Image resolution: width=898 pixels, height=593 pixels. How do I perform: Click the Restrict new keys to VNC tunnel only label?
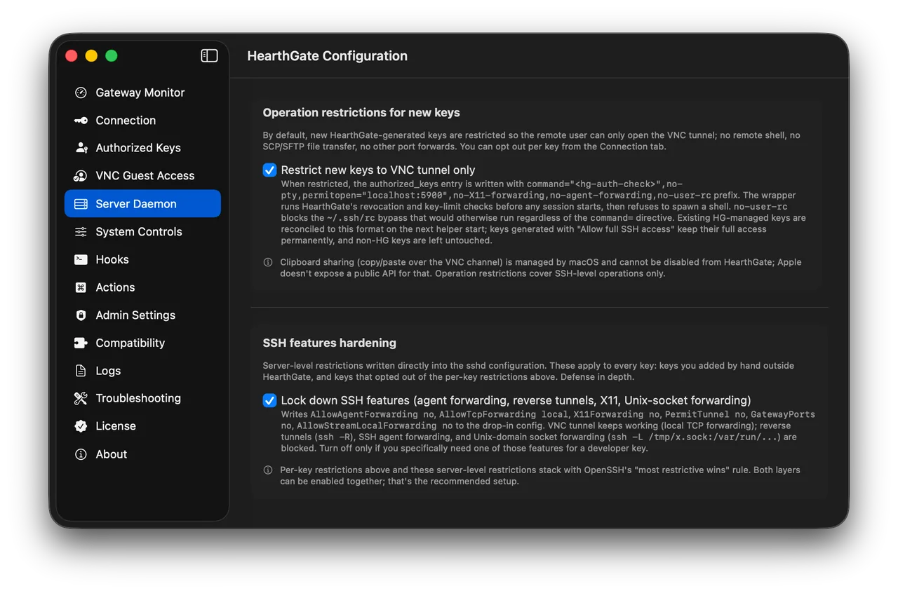378,170
